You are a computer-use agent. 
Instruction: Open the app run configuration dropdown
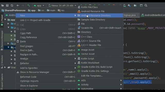pos(39,6)
